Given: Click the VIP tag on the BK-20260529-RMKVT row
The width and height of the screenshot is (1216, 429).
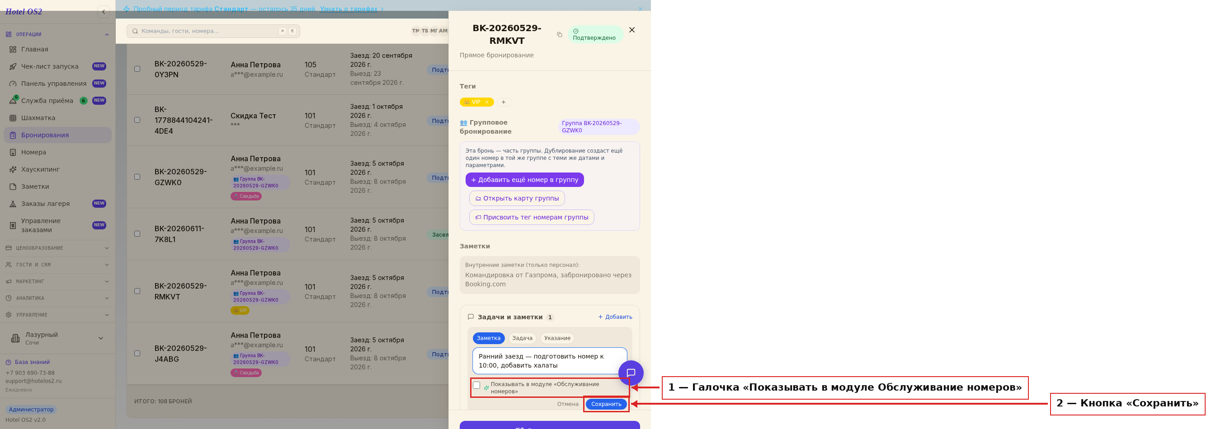Looking at the screenshot, I should pos(240,311).
